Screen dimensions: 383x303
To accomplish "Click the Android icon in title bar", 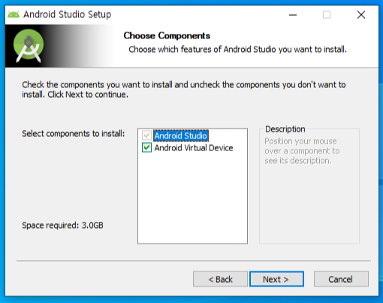I will tap(14, 14).
